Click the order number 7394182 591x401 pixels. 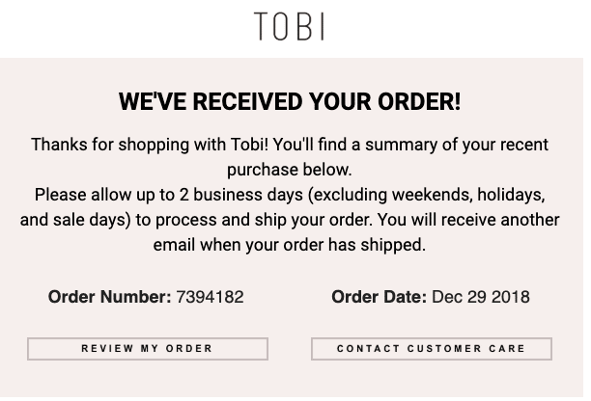pos(210,297)
